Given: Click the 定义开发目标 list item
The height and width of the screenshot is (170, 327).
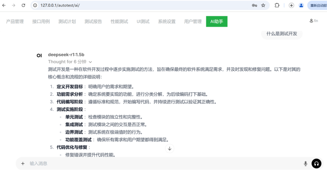Looking at the screenshot, I should tap(95, 87).
